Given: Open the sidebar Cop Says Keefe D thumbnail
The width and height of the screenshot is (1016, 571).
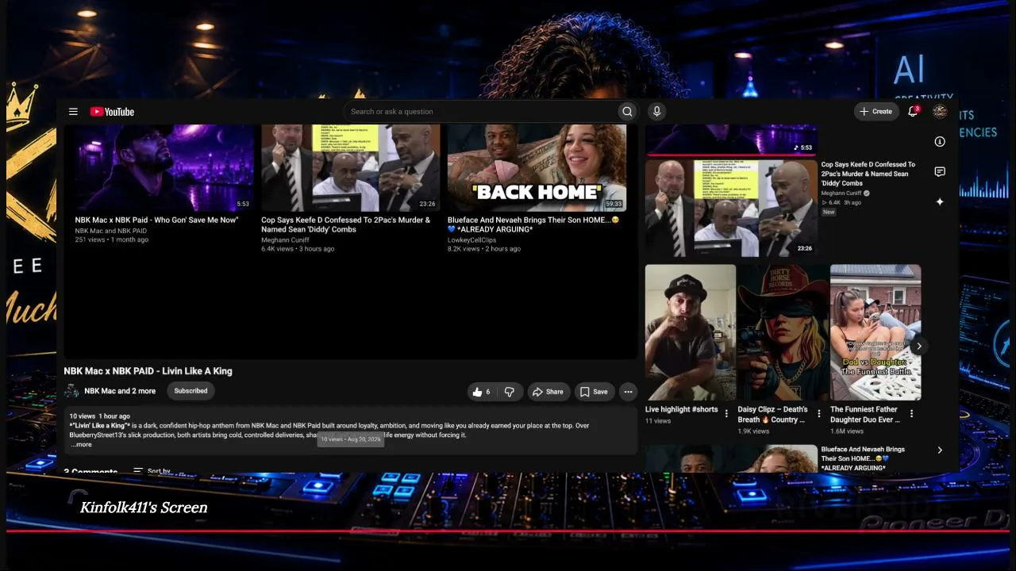Looking at the screenshot, I should (x=731, y=209).
